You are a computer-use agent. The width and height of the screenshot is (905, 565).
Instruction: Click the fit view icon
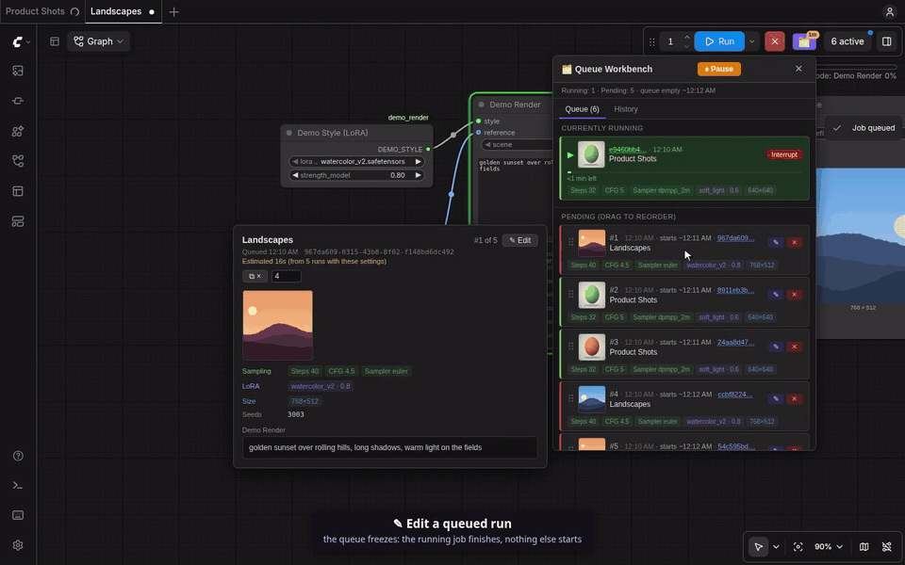pos(798,546)
